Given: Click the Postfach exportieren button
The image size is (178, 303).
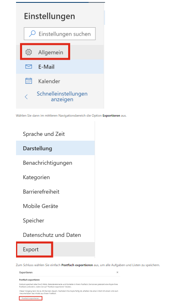Looking at the screenshot, I should (30, 298).
